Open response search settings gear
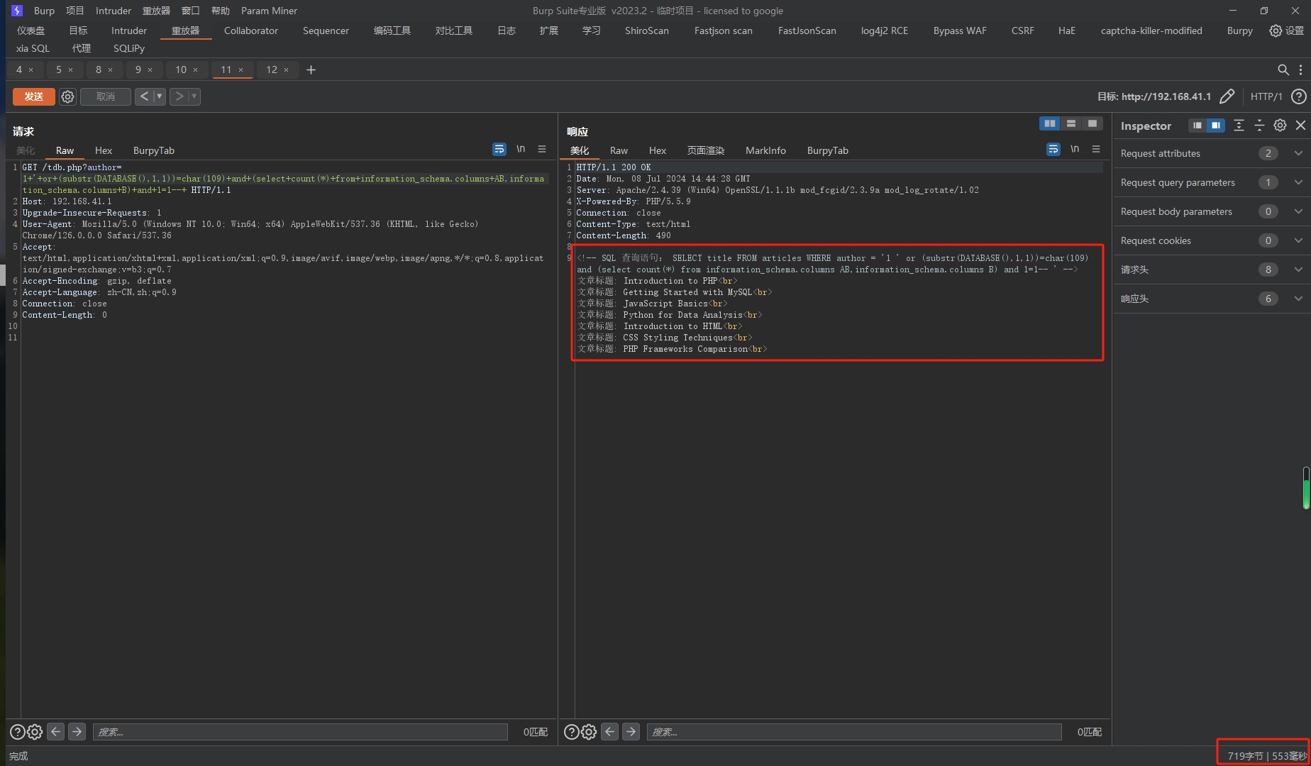 pos(589,732)
